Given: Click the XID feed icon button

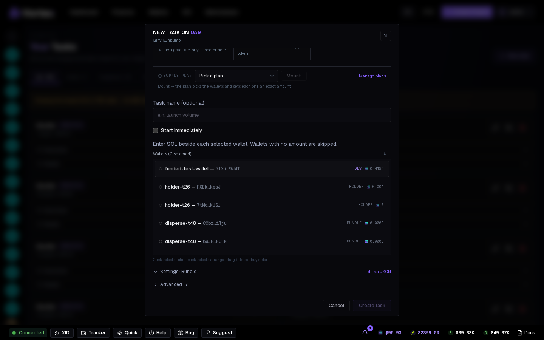Looking at the screenshot, I should 62,333.
